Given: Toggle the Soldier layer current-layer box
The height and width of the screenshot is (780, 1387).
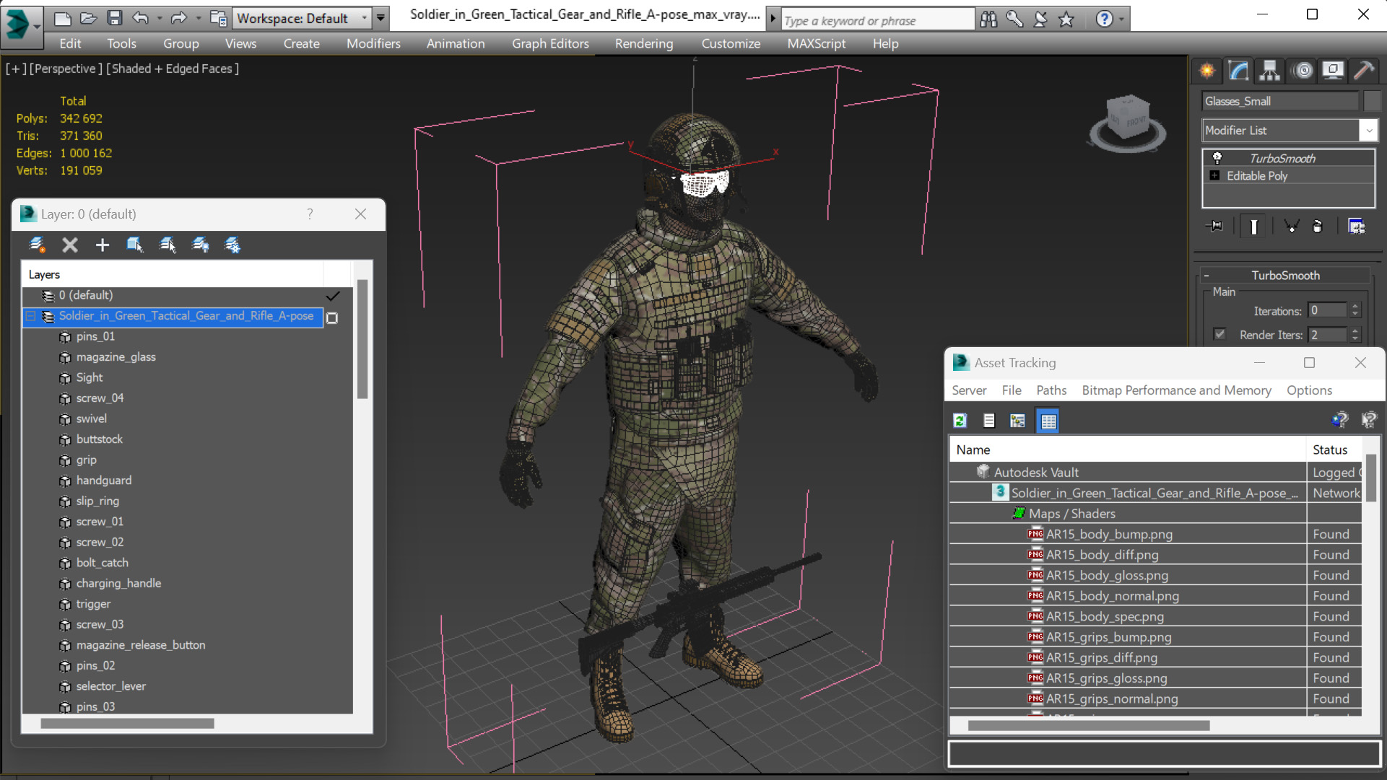Looking at the screenshot, I should 332,317.
